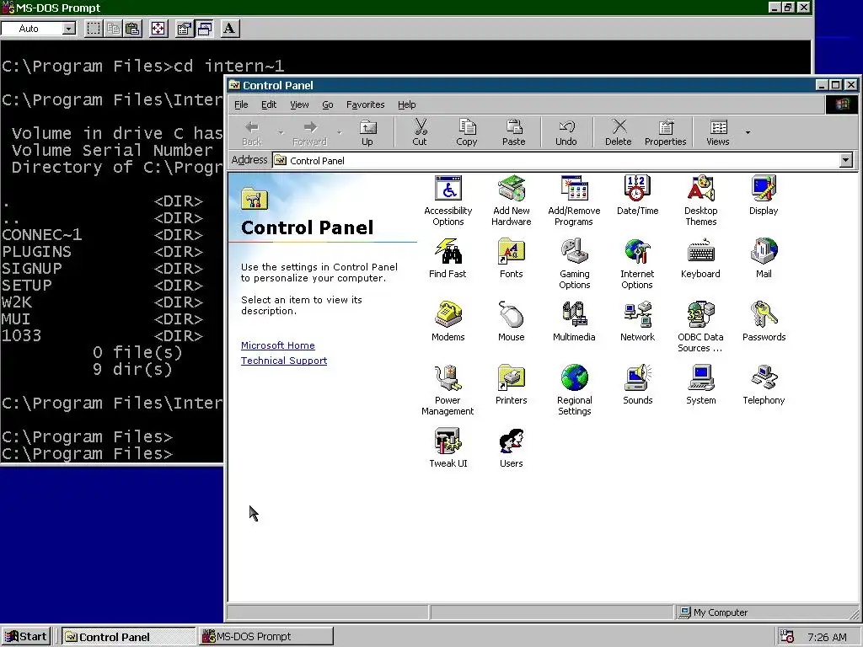Select the Find Fast icon
The width and height of the screenshot is (863, 647).
[x=448, y=259]
